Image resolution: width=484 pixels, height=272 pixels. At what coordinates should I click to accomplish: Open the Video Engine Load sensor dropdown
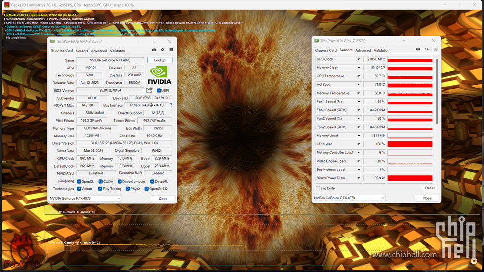tap(359, 161)
